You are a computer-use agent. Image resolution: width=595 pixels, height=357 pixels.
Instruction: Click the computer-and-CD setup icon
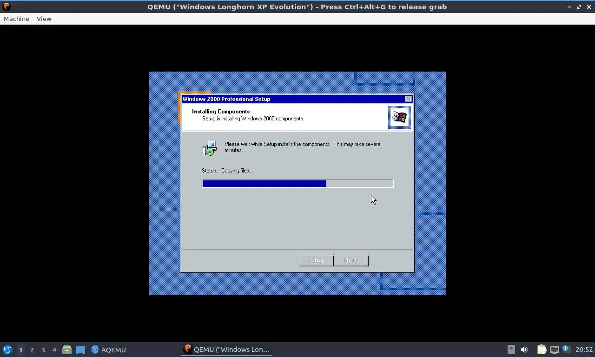coord(209,148)
